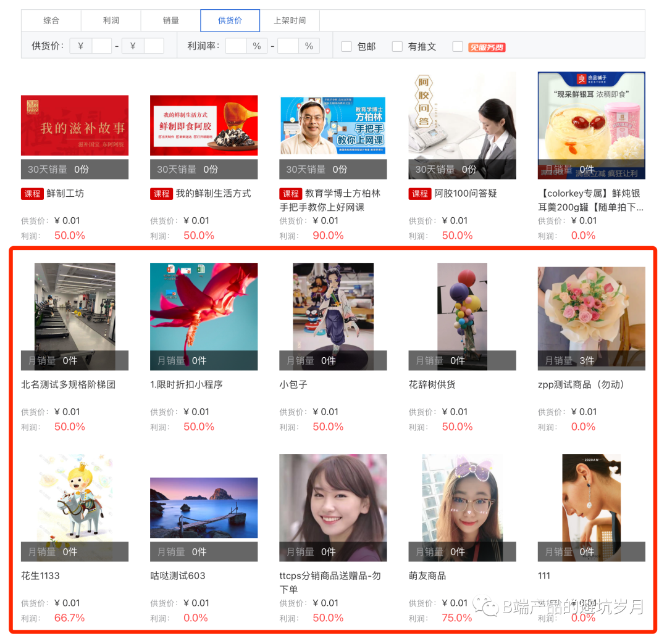Viewport: 667px width, 636px height.
Task: Select the 利润 sorting tab
Action: 111,20
